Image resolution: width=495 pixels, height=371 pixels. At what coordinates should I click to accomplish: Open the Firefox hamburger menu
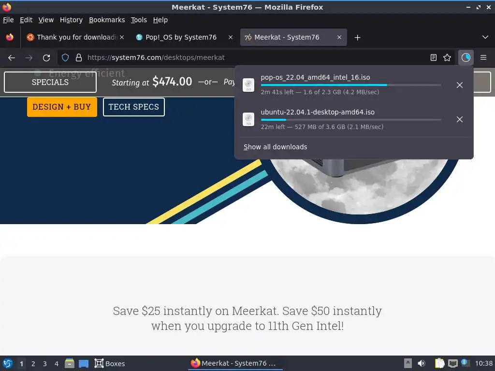point(483,57)
